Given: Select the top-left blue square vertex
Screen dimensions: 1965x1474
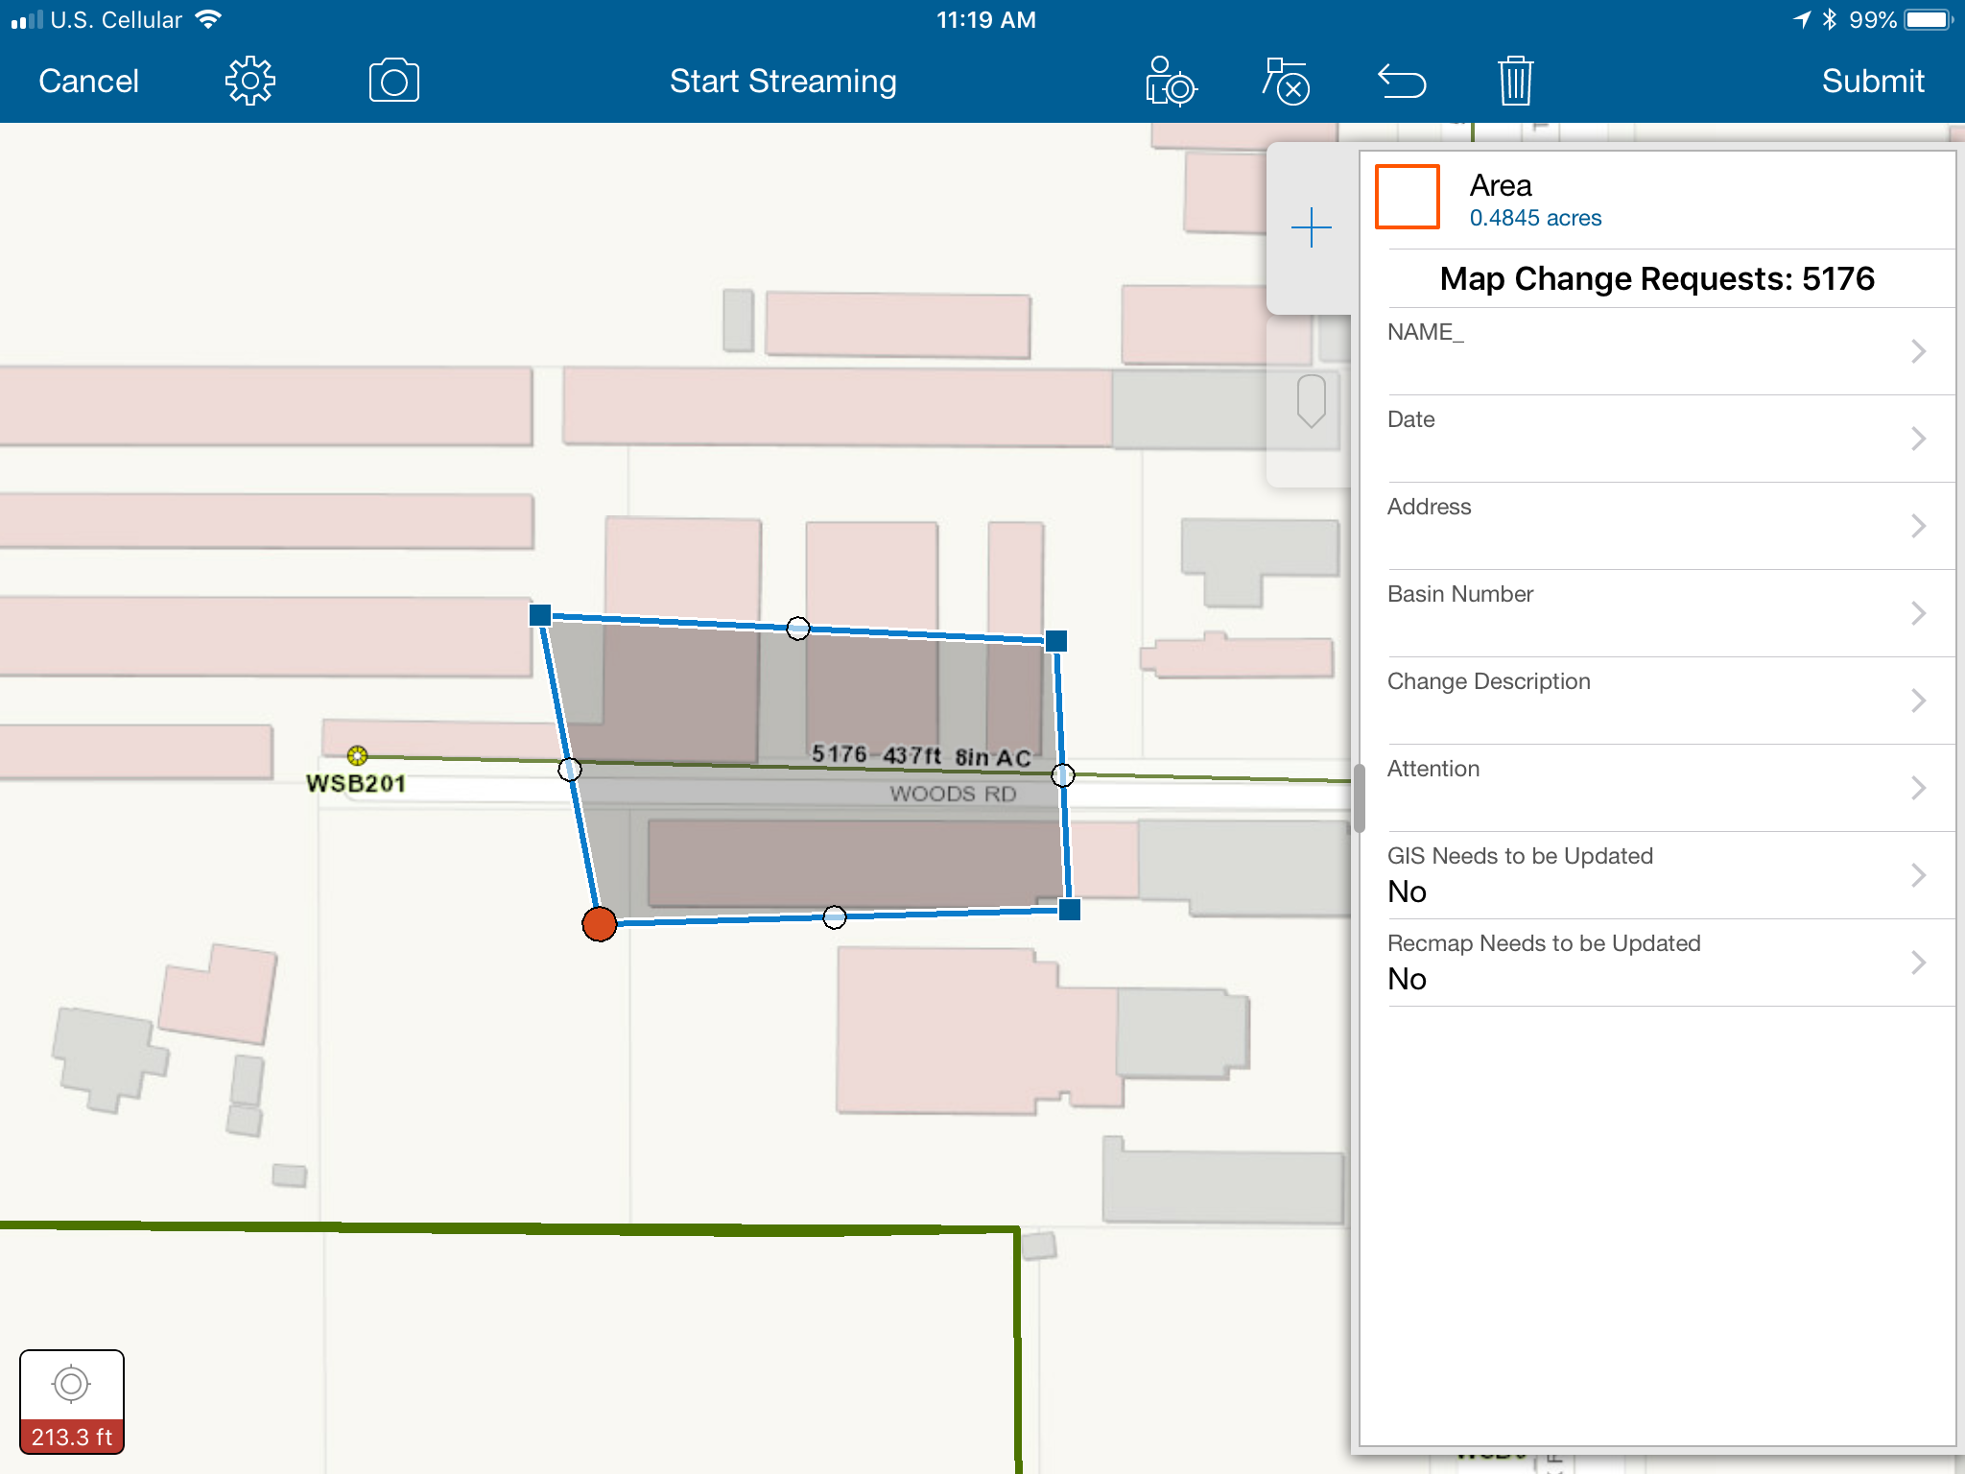Looking at the screenshot, I should click(540, 615).
